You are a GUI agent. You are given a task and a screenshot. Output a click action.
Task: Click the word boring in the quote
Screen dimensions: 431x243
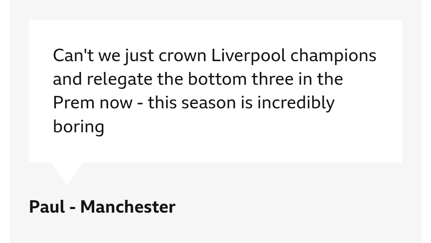click(79, 127)
